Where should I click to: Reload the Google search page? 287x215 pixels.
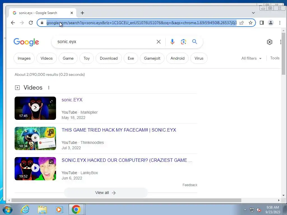[x=31, y=23]
